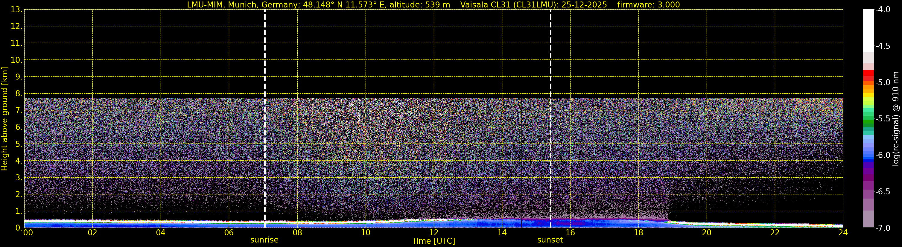The image size is (902, 247).
Task: Select the 'log(rc-signal) @ 910 nm' label
Action: point(896,119)
